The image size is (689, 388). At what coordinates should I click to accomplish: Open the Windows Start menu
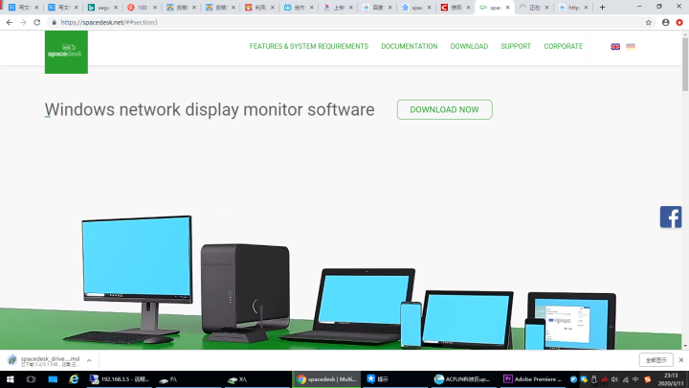point(11,379)
